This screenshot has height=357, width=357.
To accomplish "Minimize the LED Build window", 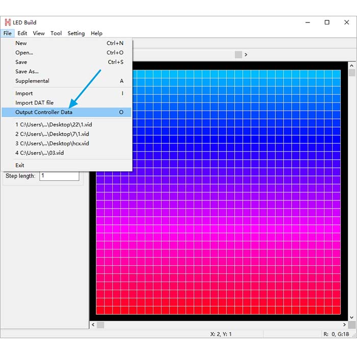I will click(308, 22).
